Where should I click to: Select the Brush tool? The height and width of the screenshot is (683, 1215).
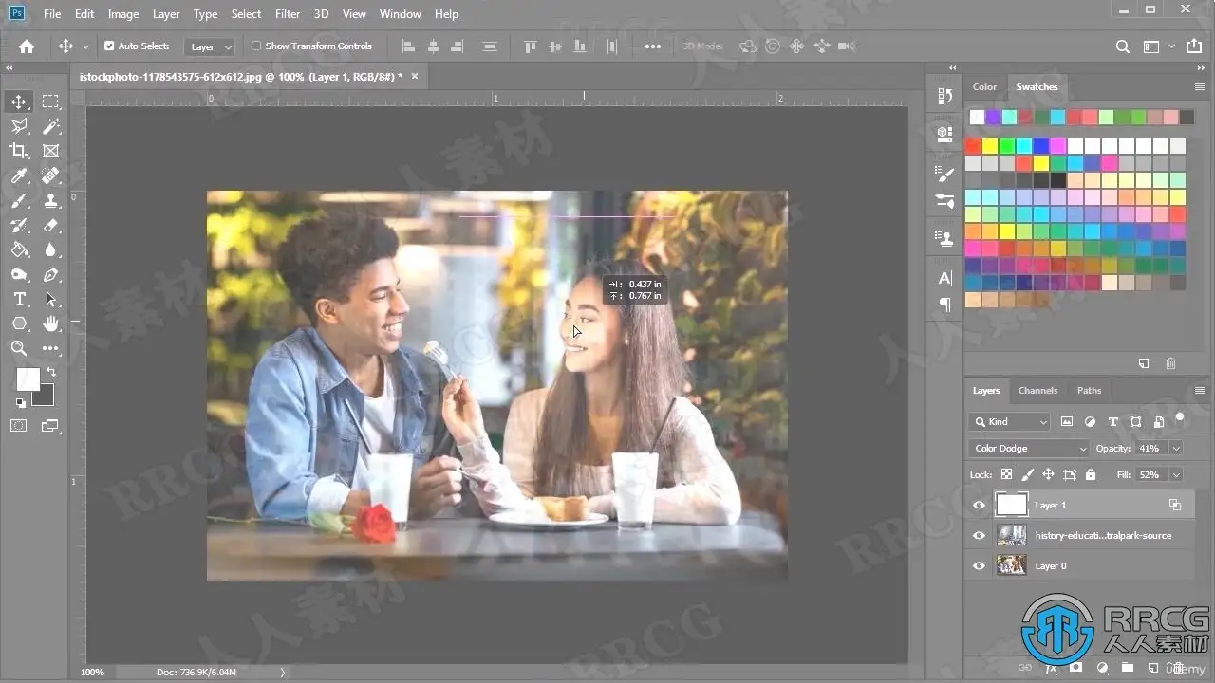click(x=18, y=200)
